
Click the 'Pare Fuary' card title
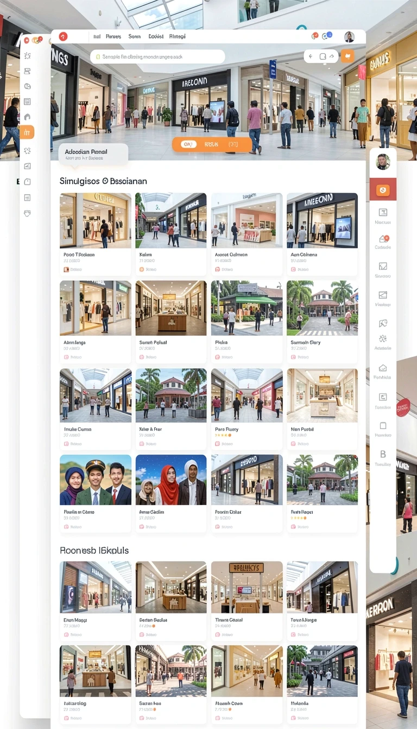[x=227, y=429]
